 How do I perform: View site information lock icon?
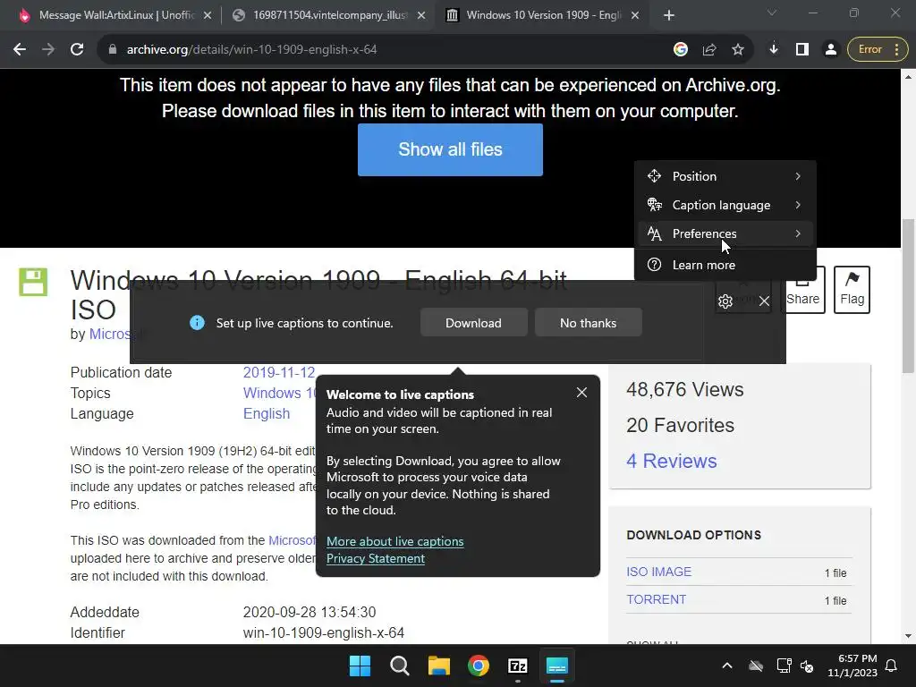113,50
